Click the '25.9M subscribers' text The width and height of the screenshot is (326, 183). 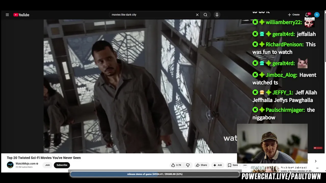click(24, 167)
